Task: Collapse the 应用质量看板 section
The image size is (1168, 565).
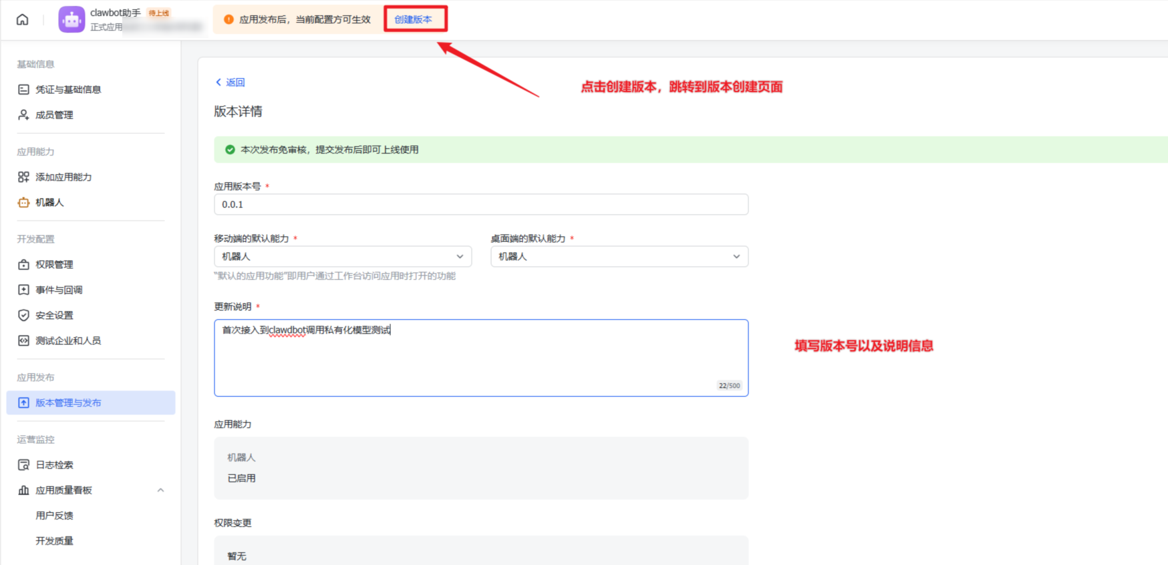Action: coord(160,490)
